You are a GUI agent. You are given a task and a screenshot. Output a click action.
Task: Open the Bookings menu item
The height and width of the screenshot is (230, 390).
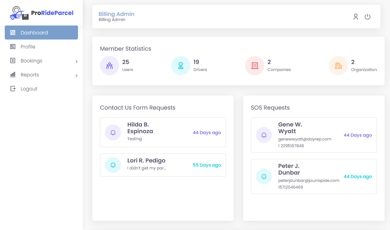[x=41, y=61]
